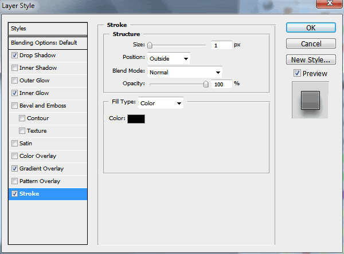Open the Position dropdown set to Outside

coord(169,58)
